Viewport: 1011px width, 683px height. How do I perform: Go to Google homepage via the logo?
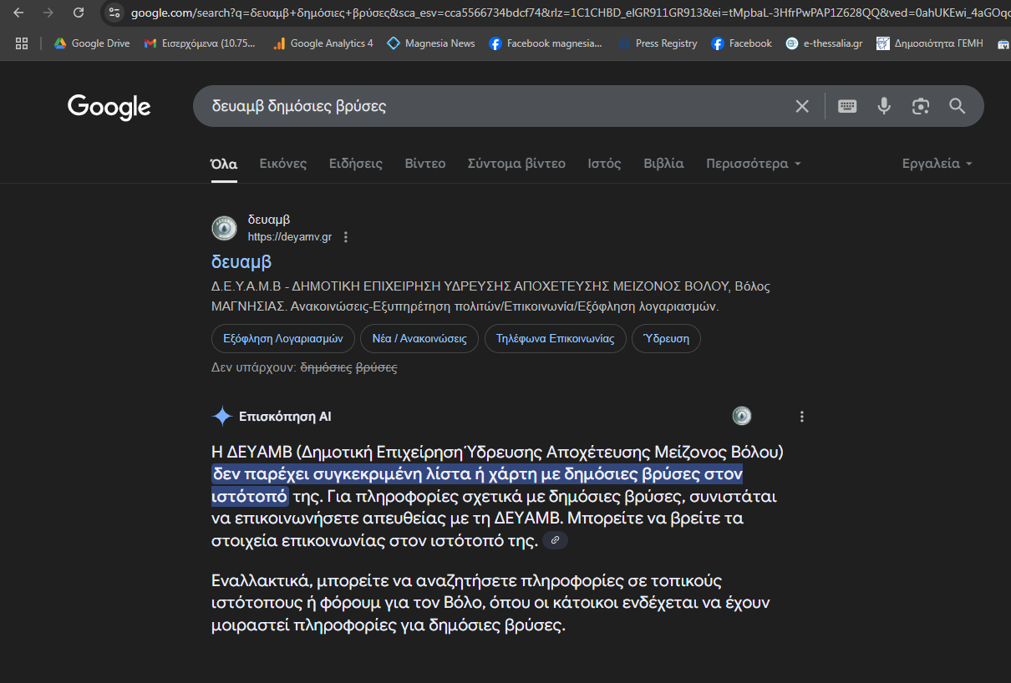point(109,107)
